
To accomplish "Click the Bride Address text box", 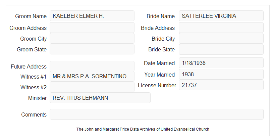I will click(221, 28).
